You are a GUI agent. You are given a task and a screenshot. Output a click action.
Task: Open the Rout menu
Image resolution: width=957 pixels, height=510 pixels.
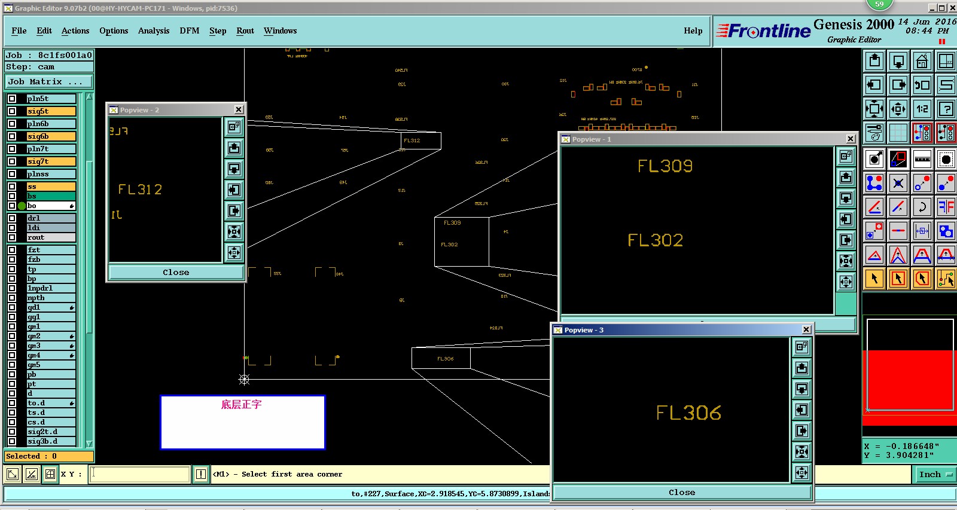click(245, 30)
